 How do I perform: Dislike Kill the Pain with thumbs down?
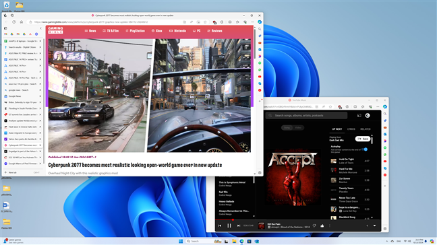[314, 225]
